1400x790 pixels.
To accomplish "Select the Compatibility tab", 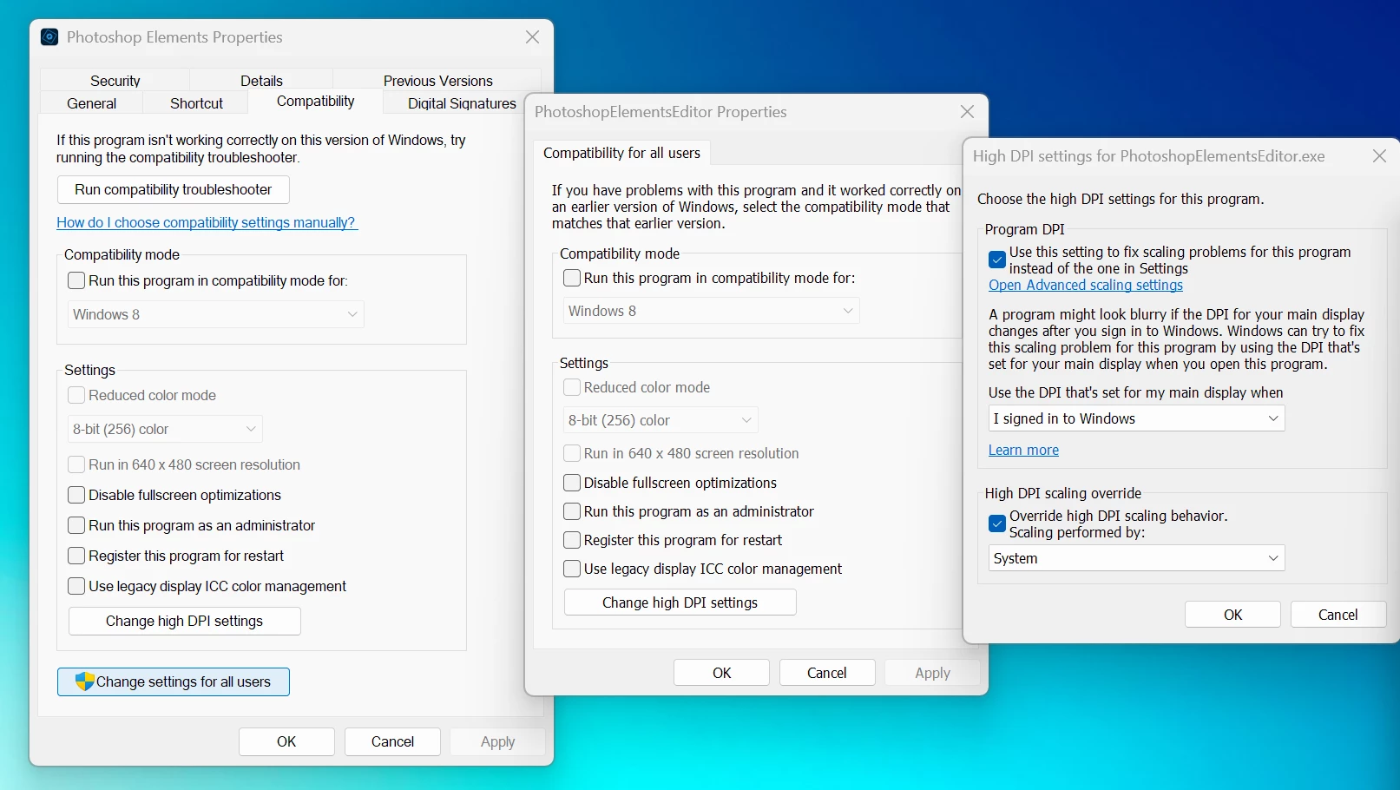I will (315, 101).
